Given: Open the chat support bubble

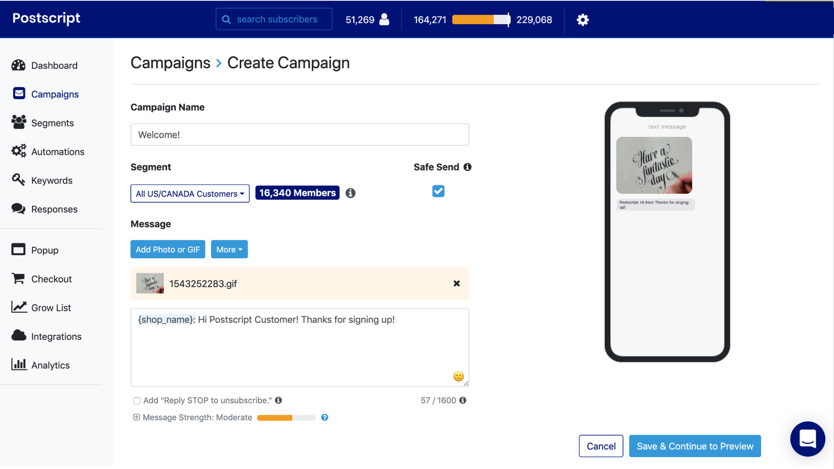Looking at the screenshot, I should click(807, 439).
